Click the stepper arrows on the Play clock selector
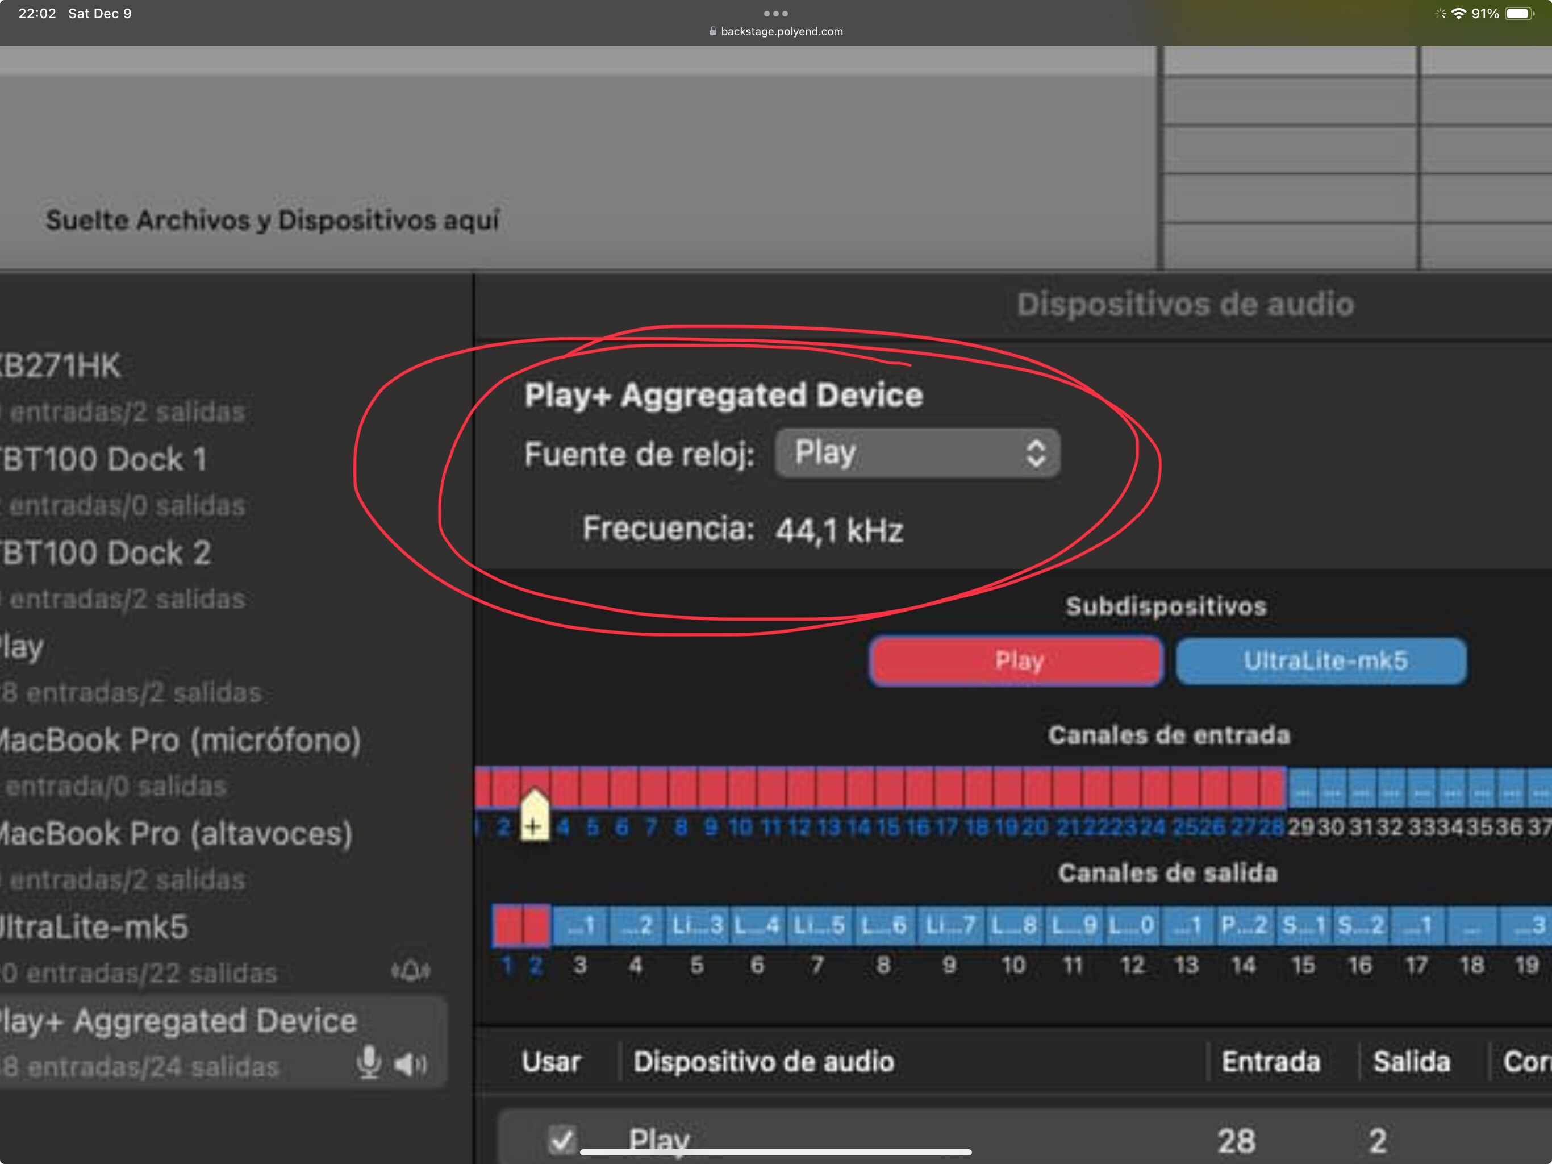Viewport: 1552px width, 1164px height. tap(1036, 453)
